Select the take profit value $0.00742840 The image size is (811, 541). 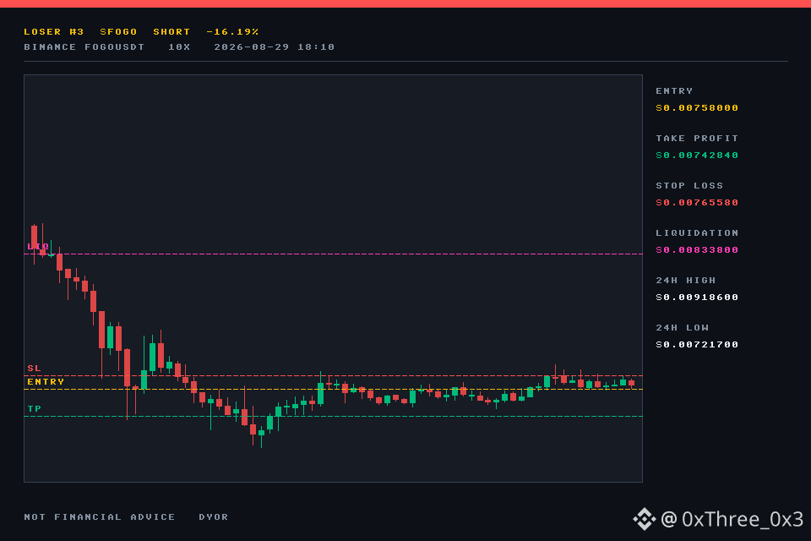click(697, 155)
